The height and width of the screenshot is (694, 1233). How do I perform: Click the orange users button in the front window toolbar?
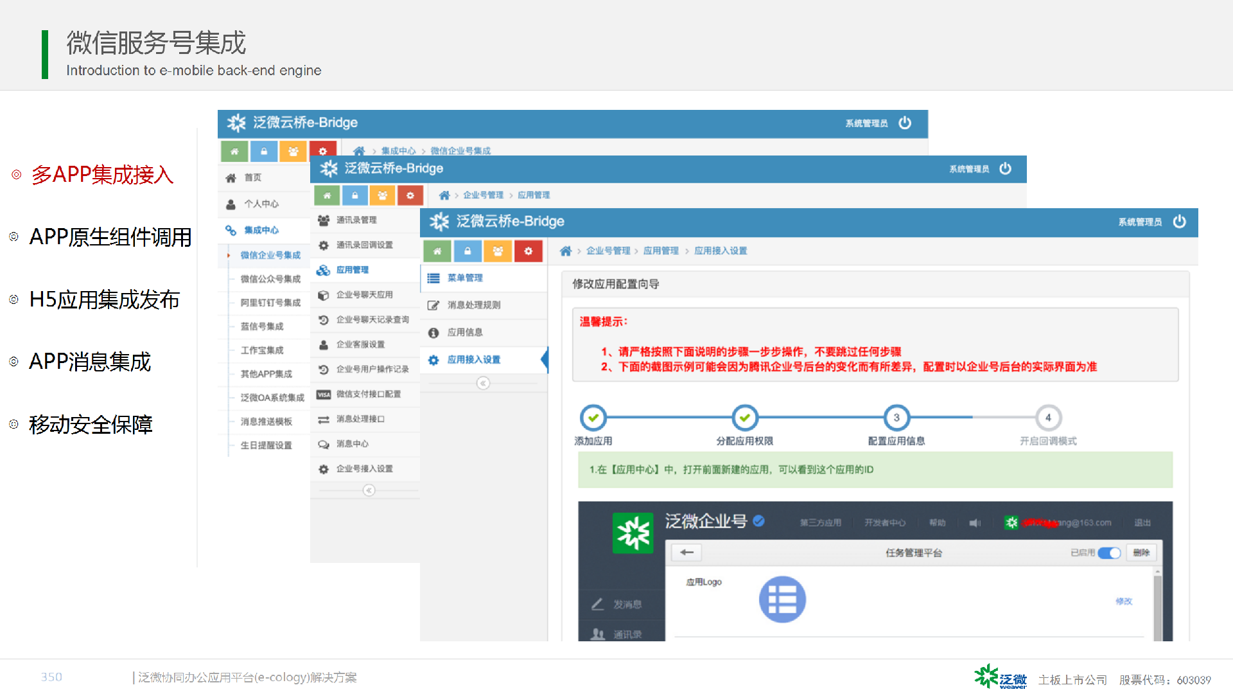point(498,251)
